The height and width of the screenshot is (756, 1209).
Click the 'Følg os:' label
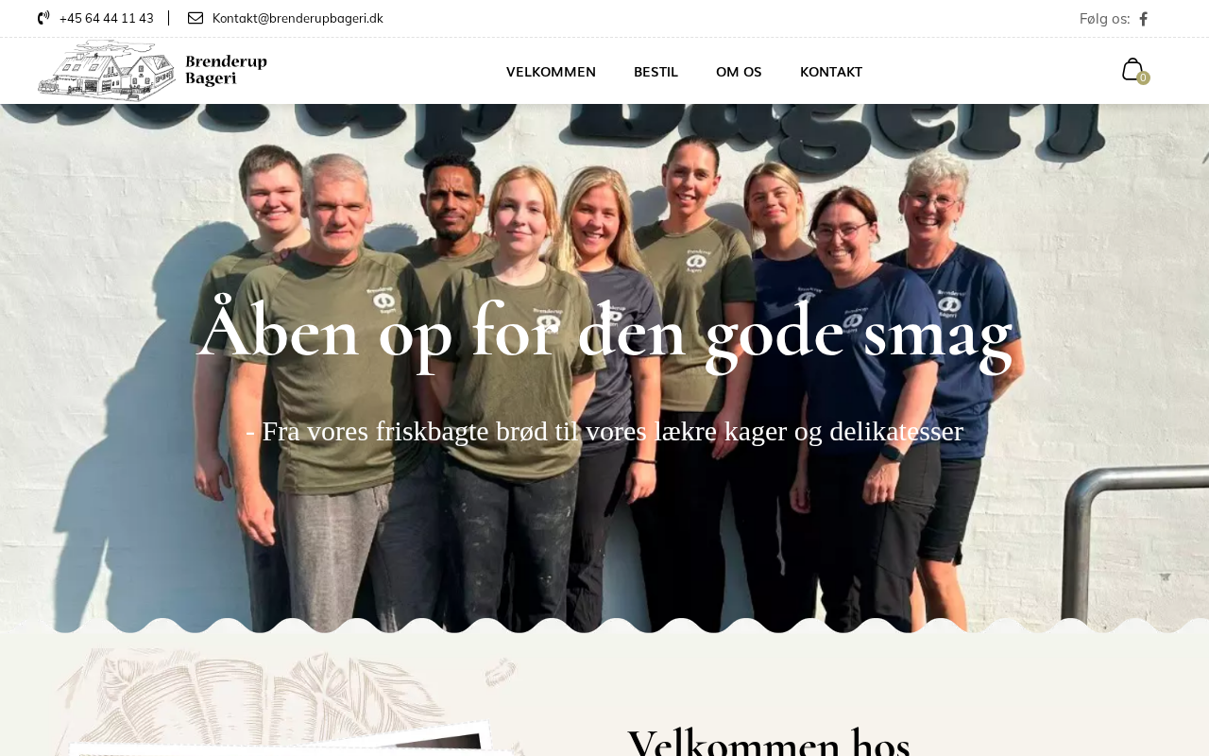(1104, 19)
